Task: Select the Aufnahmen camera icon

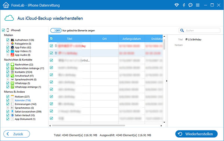Action: (x=12, y=40)
